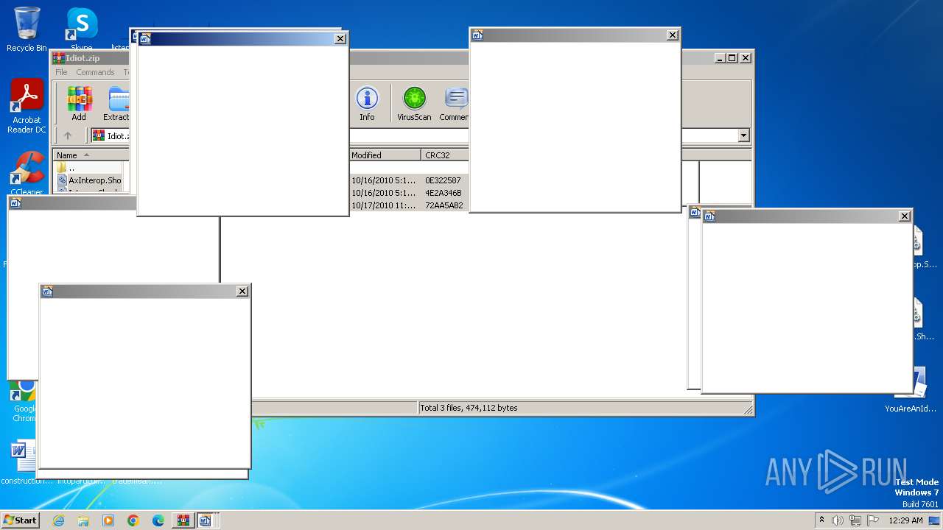The height and width of the screenshot is (530, 943).
Task: Close the WinRAR Idiot.zip window
Action: pos(746,58)
